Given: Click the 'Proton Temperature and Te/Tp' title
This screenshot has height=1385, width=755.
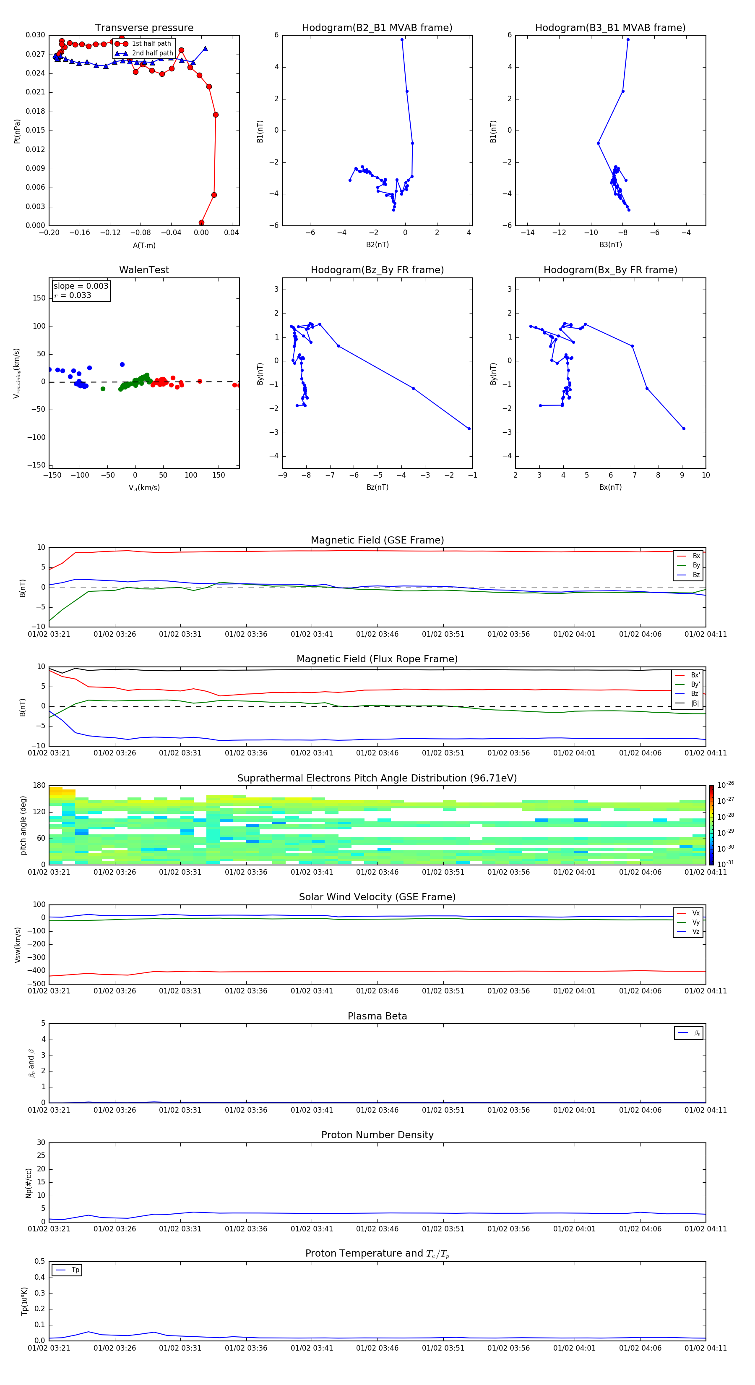Looking at the screenshot, I should pyautogui.click(x=377, y=1253).
